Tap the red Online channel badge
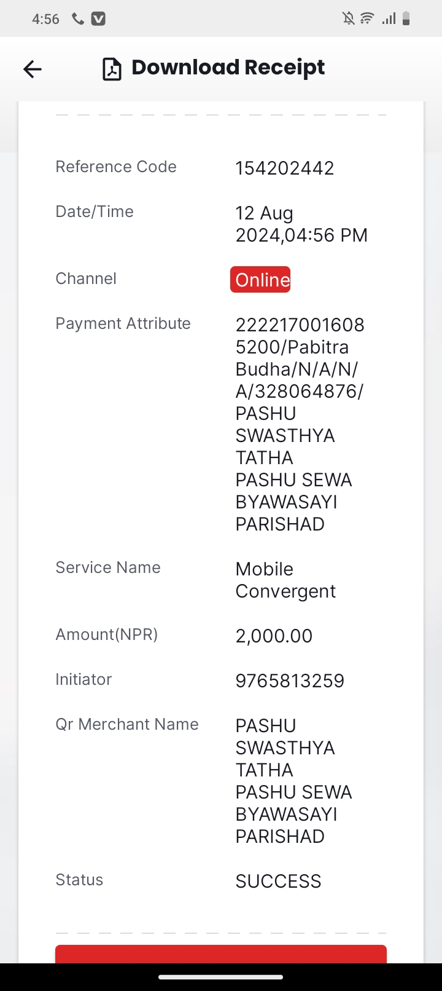The image size is (442, 991). click(260, 280)
